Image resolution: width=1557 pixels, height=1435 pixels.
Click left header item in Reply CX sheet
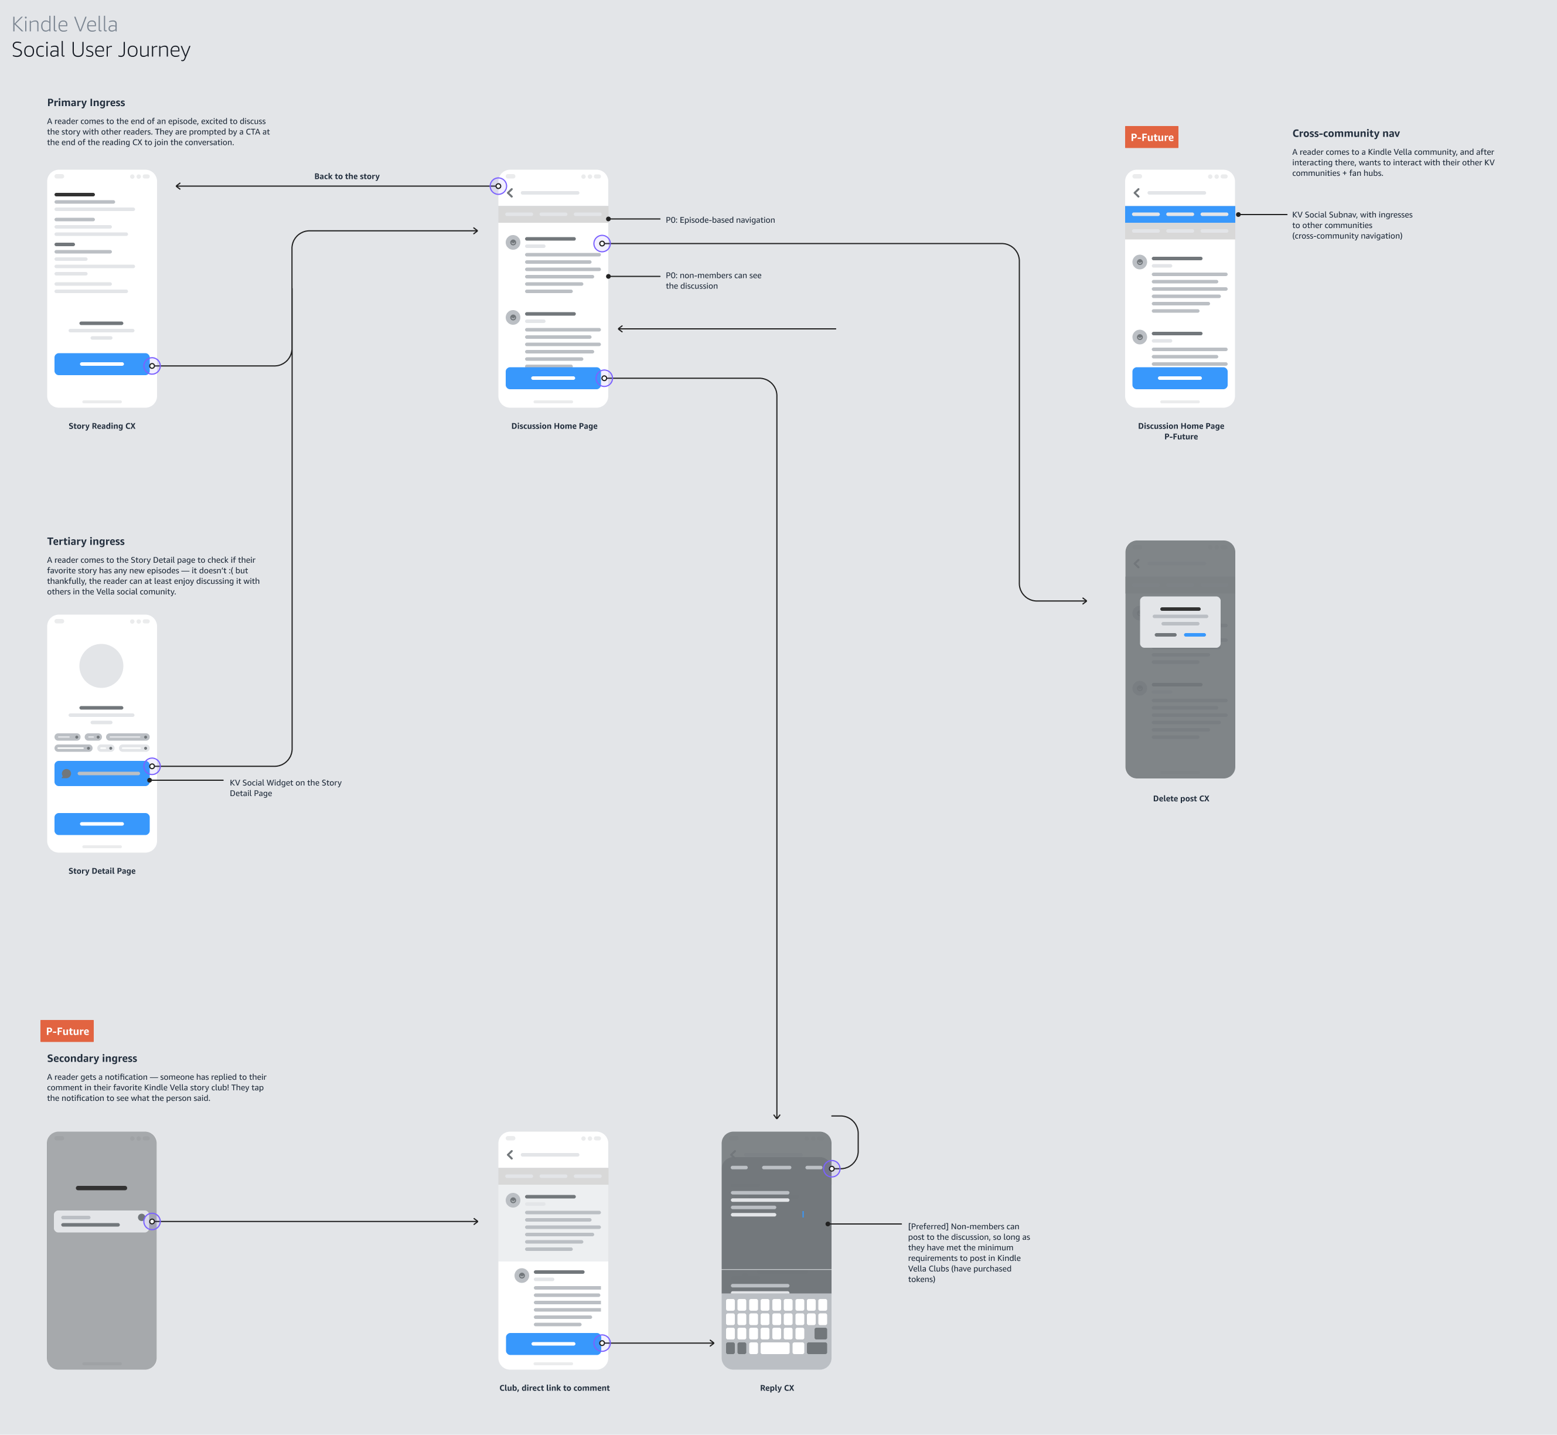[x=740, y=1168]
